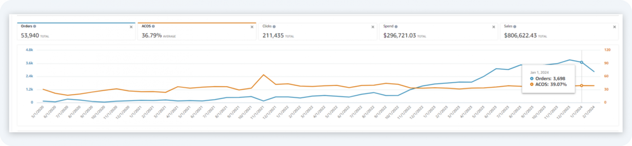Click the 3.6k left axis label
The image size is (632, 146).
[29, 63]
